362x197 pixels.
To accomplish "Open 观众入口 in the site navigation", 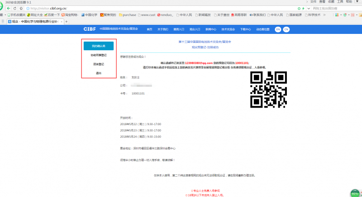I will [x=195, y=29].
